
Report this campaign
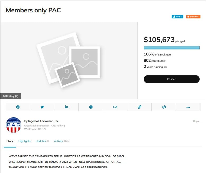pos(197,121)
